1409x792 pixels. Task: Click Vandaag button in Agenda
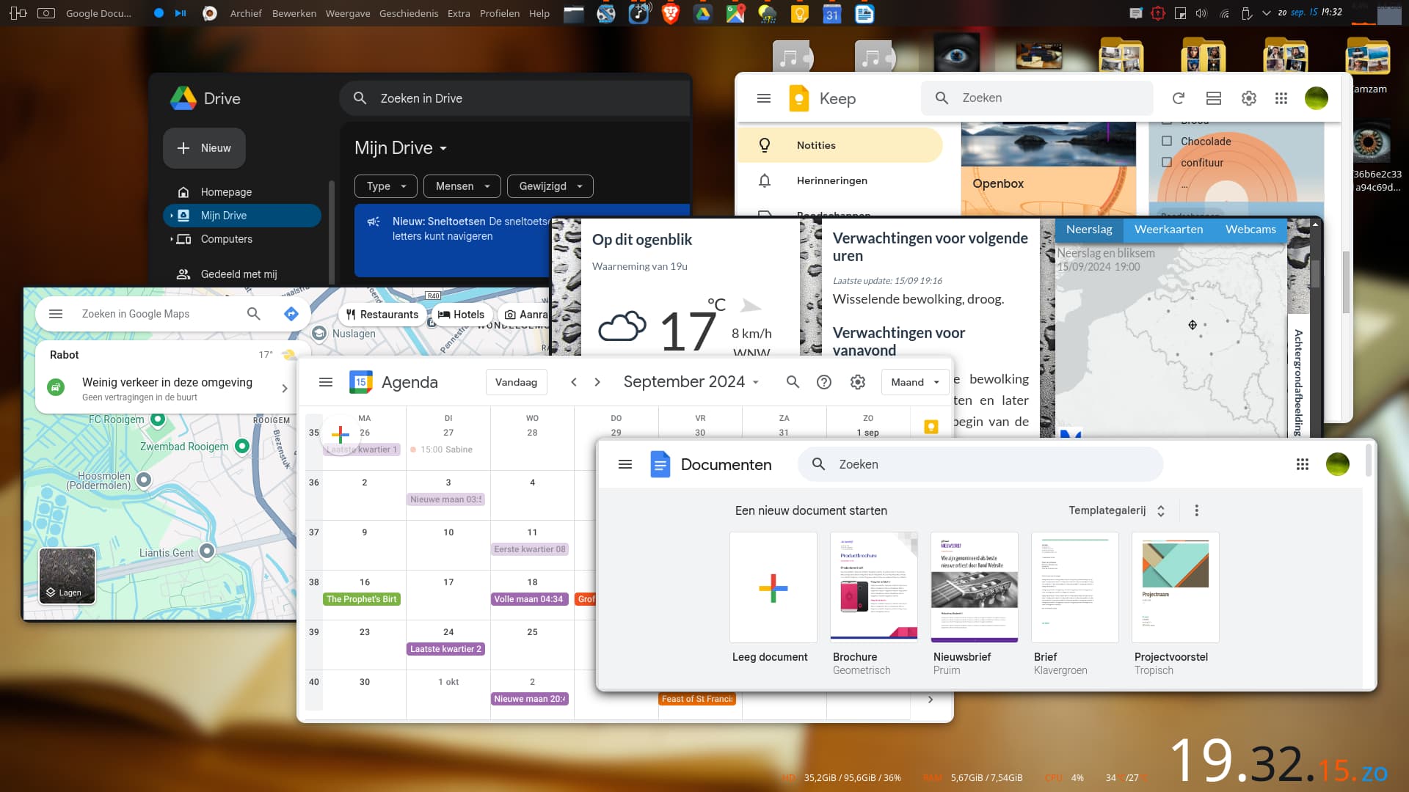click(516, 382)
